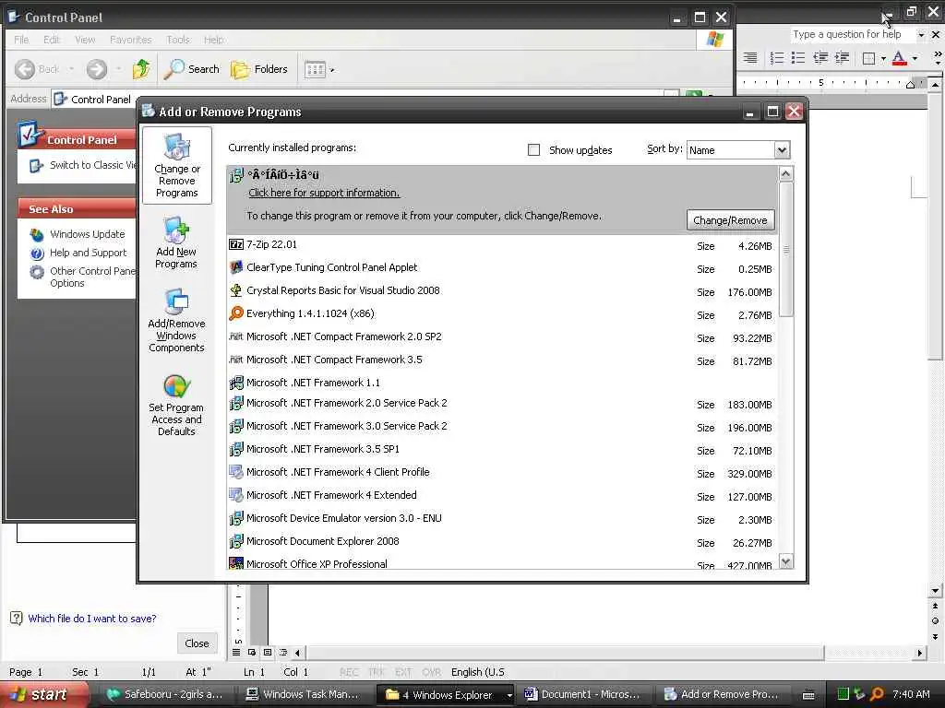The height and width of the screenshot is (708, 945).
Task: Click the programs list scroll-up arrow
Action: click(786, 174)
